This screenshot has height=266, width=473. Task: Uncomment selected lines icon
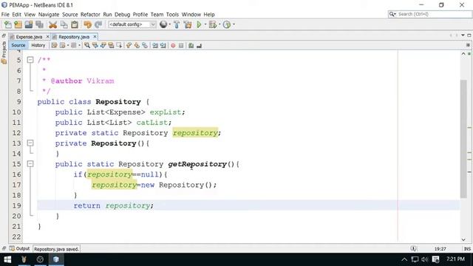(199, 46)
